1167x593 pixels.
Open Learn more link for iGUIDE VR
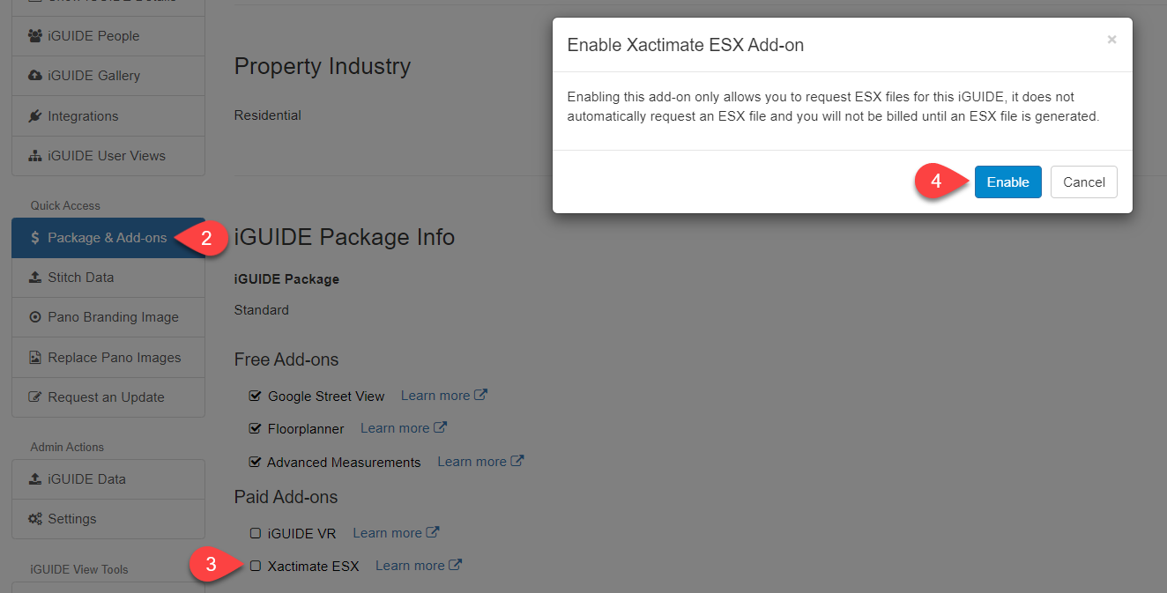coord(396,533)
